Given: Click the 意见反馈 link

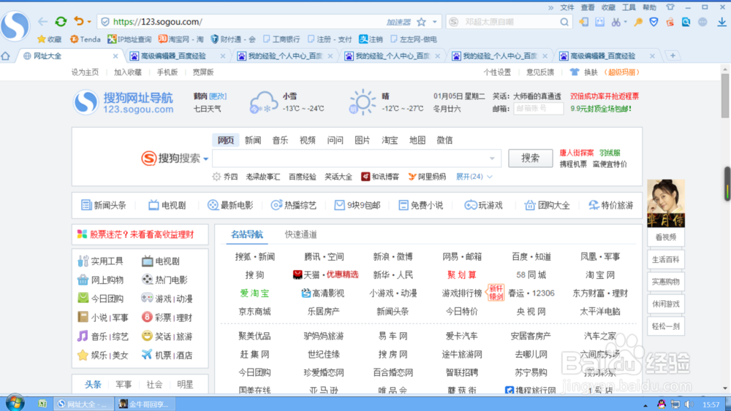Looking at the screenshot, I should click(x=540, y=72).
